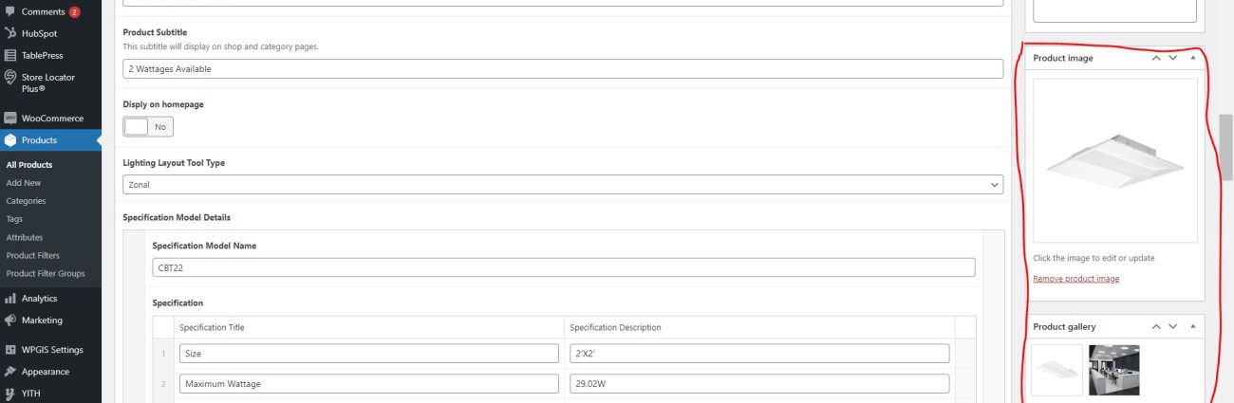Toggle the Display on homepage switch
The width and height of the screenshot is (1234, 403).
[x=148, y=126]
